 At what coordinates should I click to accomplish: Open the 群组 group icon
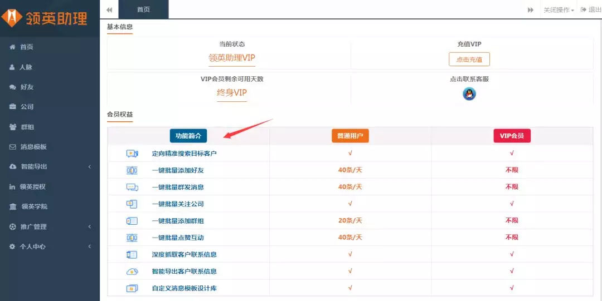(x=13, y=127)
